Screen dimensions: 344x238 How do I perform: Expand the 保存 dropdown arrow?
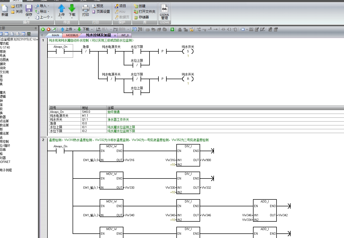coord(29,18)
